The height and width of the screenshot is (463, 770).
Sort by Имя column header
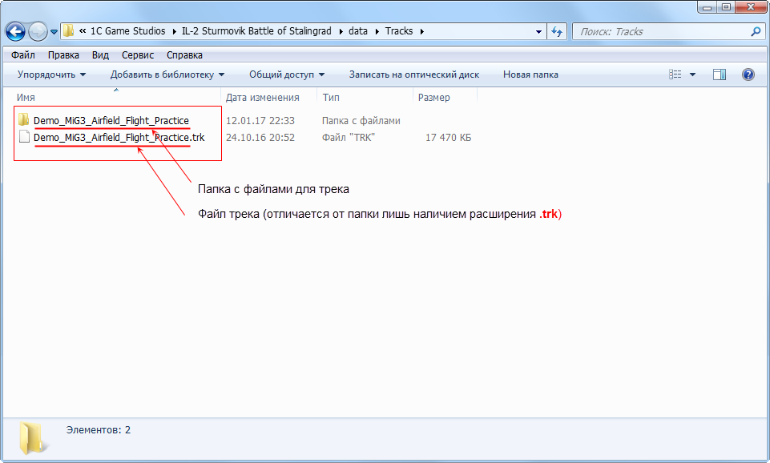26,97
